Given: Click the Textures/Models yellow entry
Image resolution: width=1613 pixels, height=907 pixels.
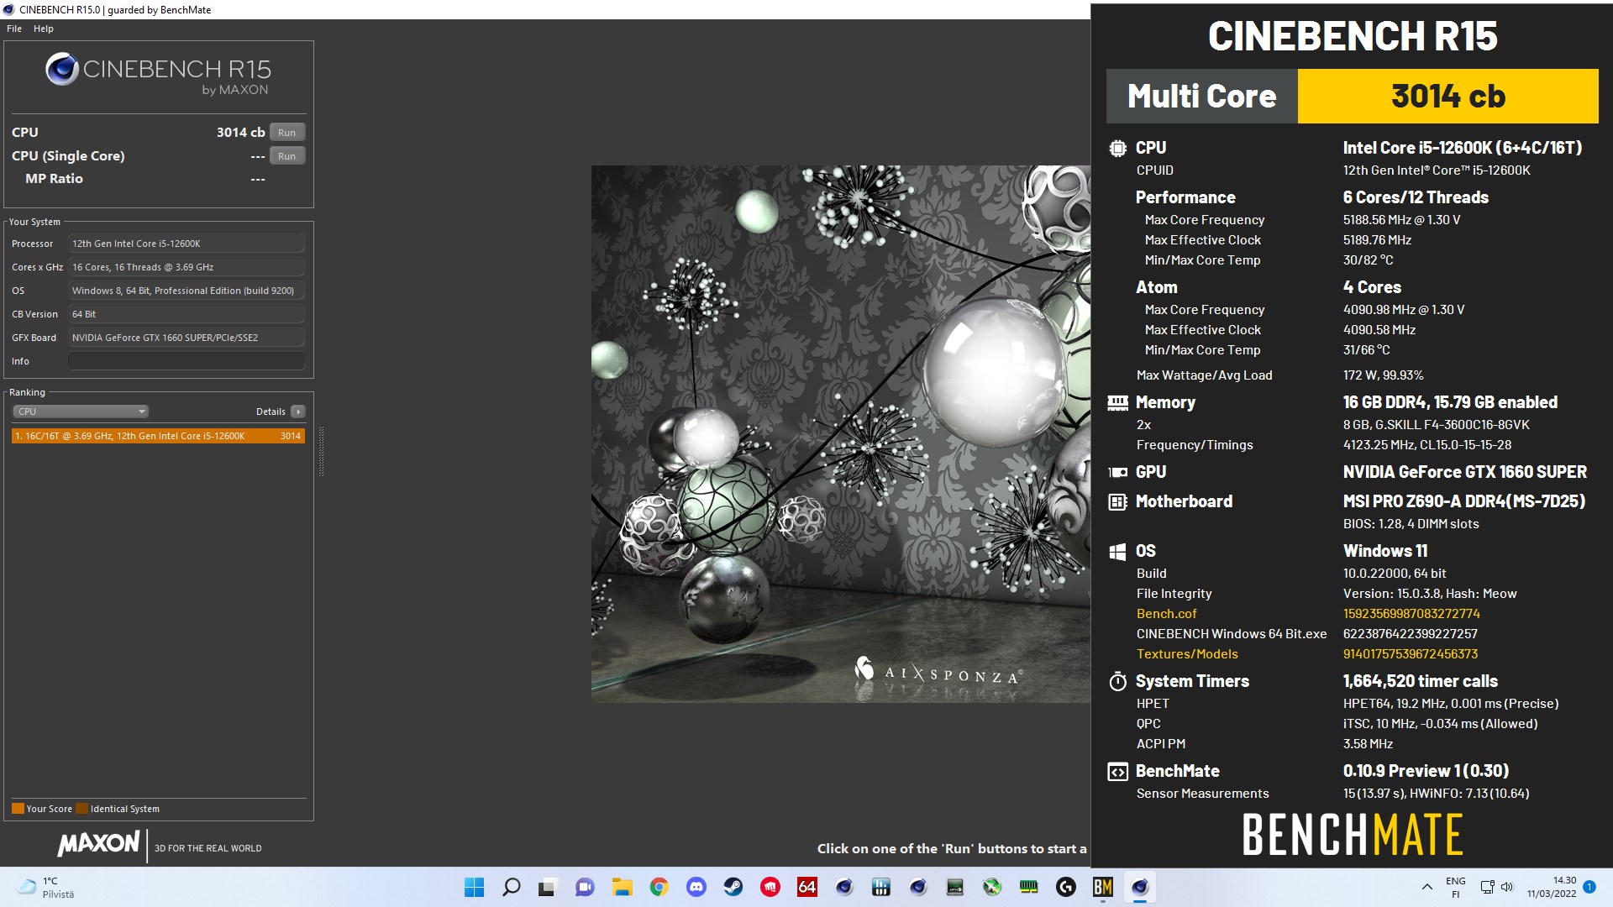Looking at the screenshot, I should click(1187, 654).
